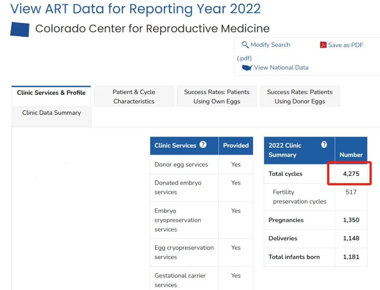
Task: Click View ART Data for Reporting Year heading
Action: click(x=135, y=9)
